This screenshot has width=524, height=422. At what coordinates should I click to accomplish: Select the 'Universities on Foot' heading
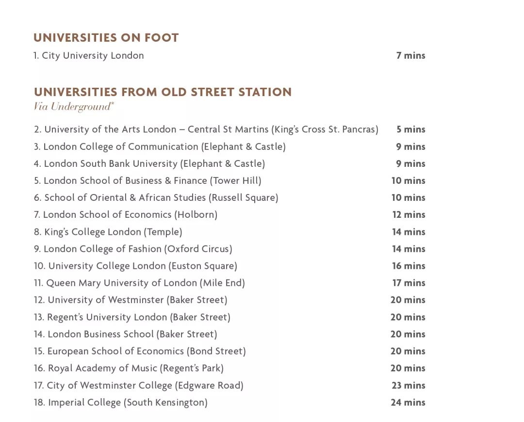tap(106, 37)
